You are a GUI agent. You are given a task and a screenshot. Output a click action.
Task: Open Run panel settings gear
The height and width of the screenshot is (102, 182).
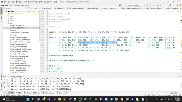tap(177, 76)
